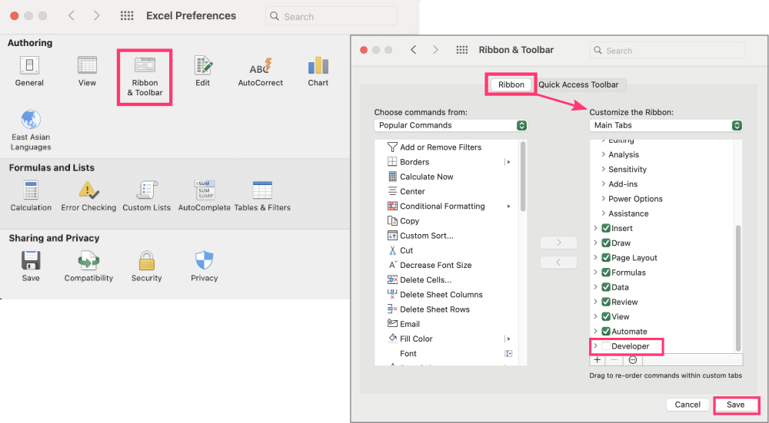Go forward in Excel Preferences window
The width and height of the screenshot is (769, 423).
click(97, 15)
